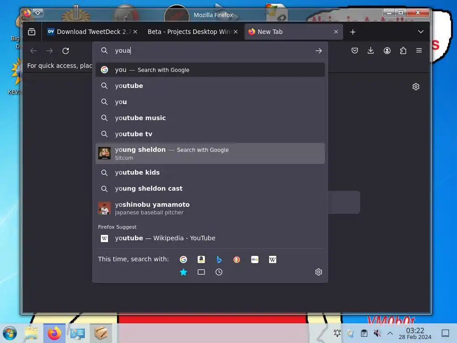Search this time with Wikipedia
The height and width of the screenshot is (343, 457).
coord(273,259)
